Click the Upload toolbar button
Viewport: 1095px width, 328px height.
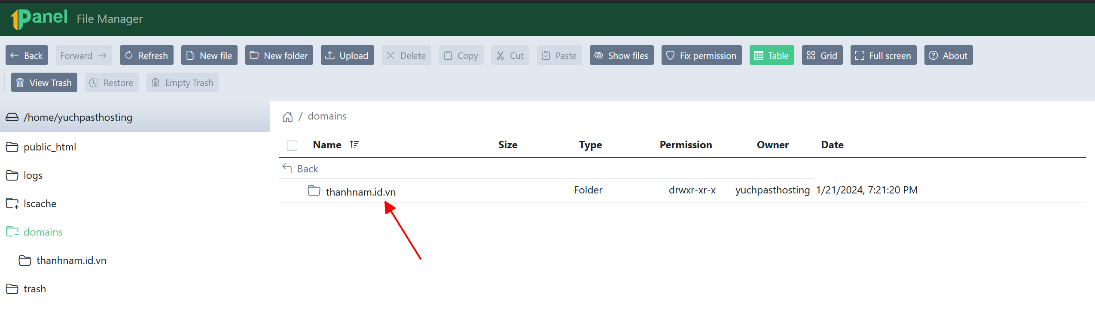pos(347,55)
